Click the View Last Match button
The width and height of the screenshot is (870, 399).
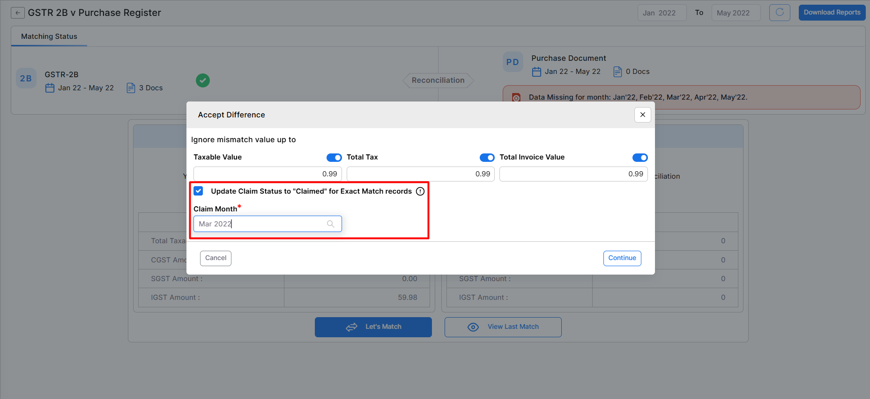coord(503,327)
